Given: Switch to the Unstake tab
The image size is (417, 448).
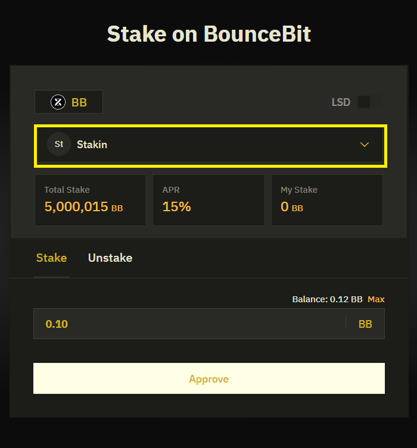Looking at the screenshot, I should 110,258.
